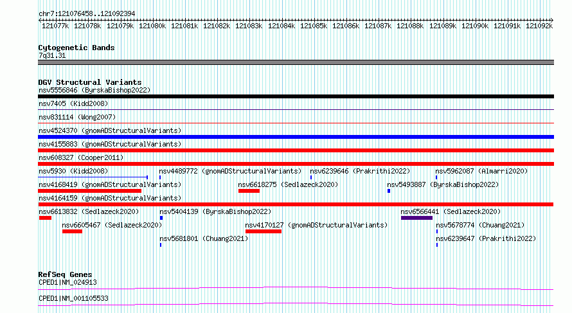
Task: Select the Cytogenetic Bands track title
Action: tap(76, 48)
